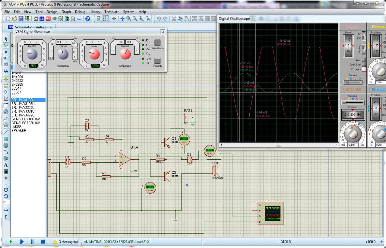
Task: Stop the simulation
Action: coord(43,242)
